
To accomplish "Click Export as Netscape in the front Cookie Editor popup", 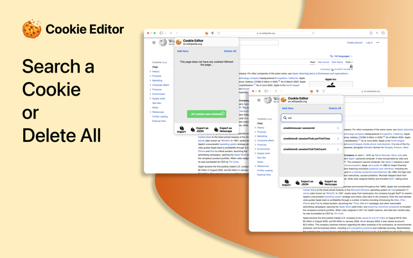I will [328, 183].
